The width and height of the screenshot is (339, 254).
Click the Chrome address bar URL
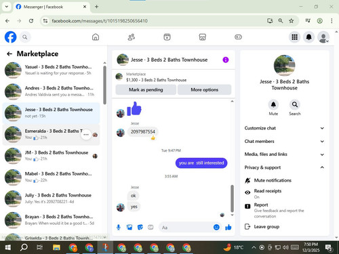[100, 21]
